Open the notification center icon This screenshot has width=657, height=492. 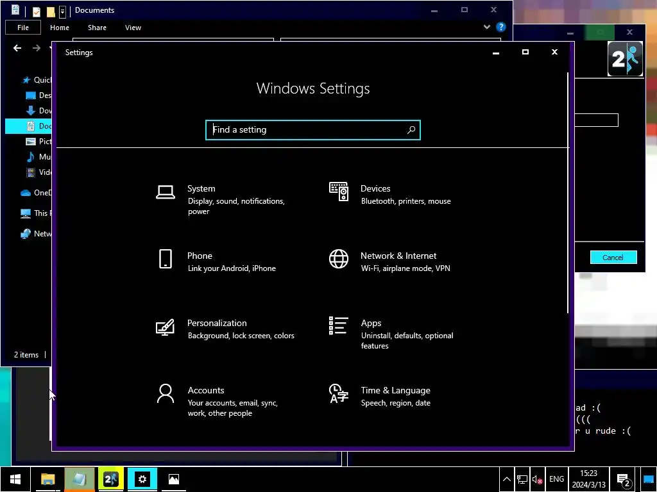coord(624,480)
